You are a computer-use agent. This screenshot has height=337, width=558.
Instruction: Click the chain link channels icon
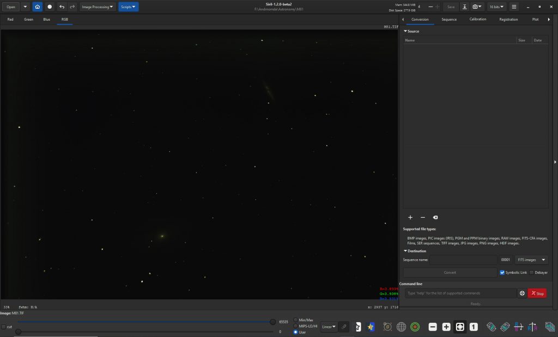coord(344,327)
